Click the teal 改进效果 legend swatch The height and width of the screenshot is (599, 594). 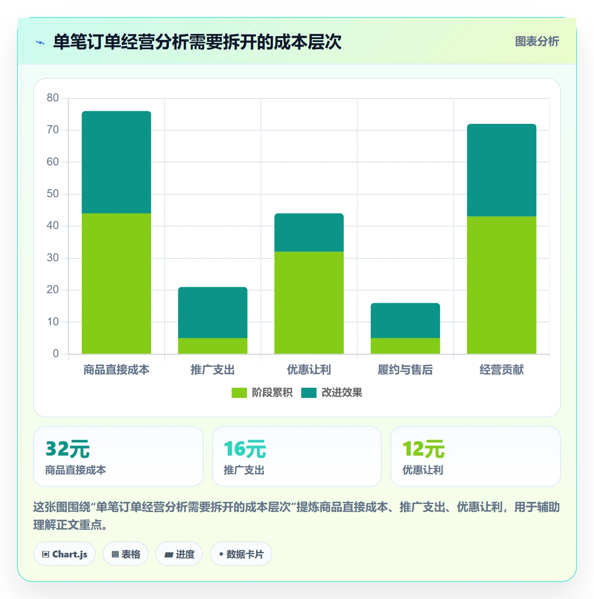tap(309, 393)
